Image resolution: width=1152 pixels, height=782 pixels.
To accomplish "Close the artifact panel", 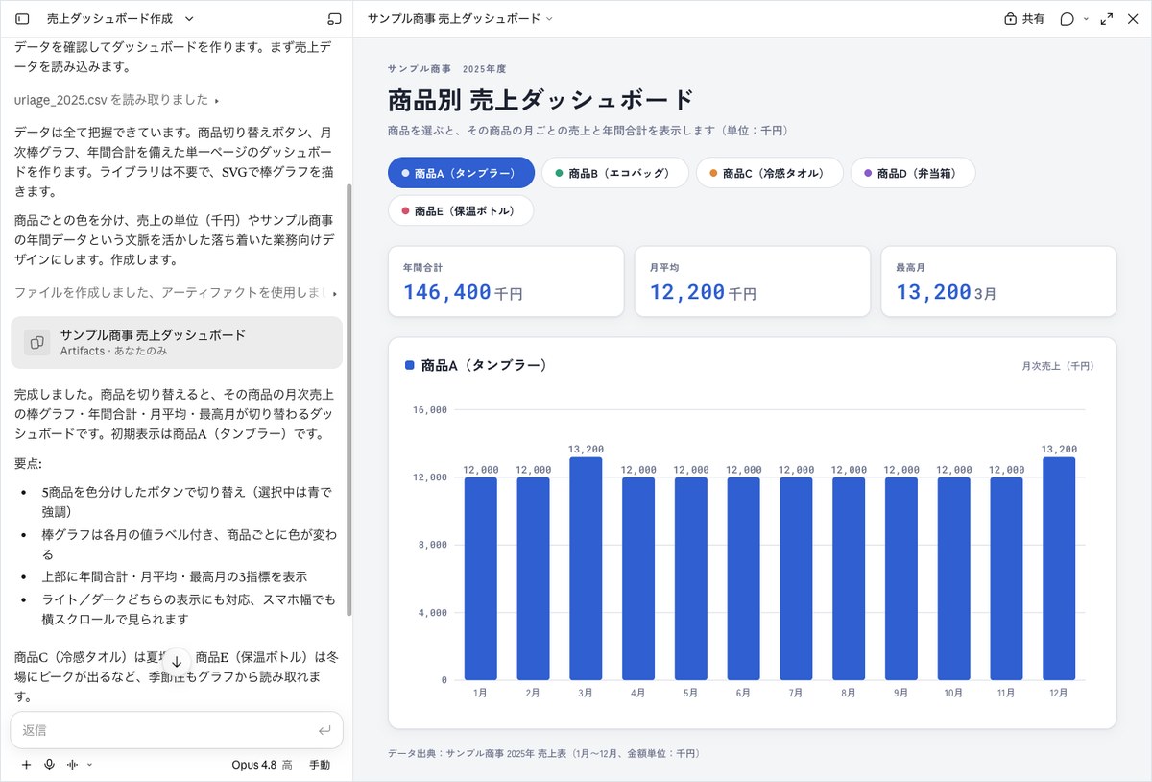I will 1132,18.
